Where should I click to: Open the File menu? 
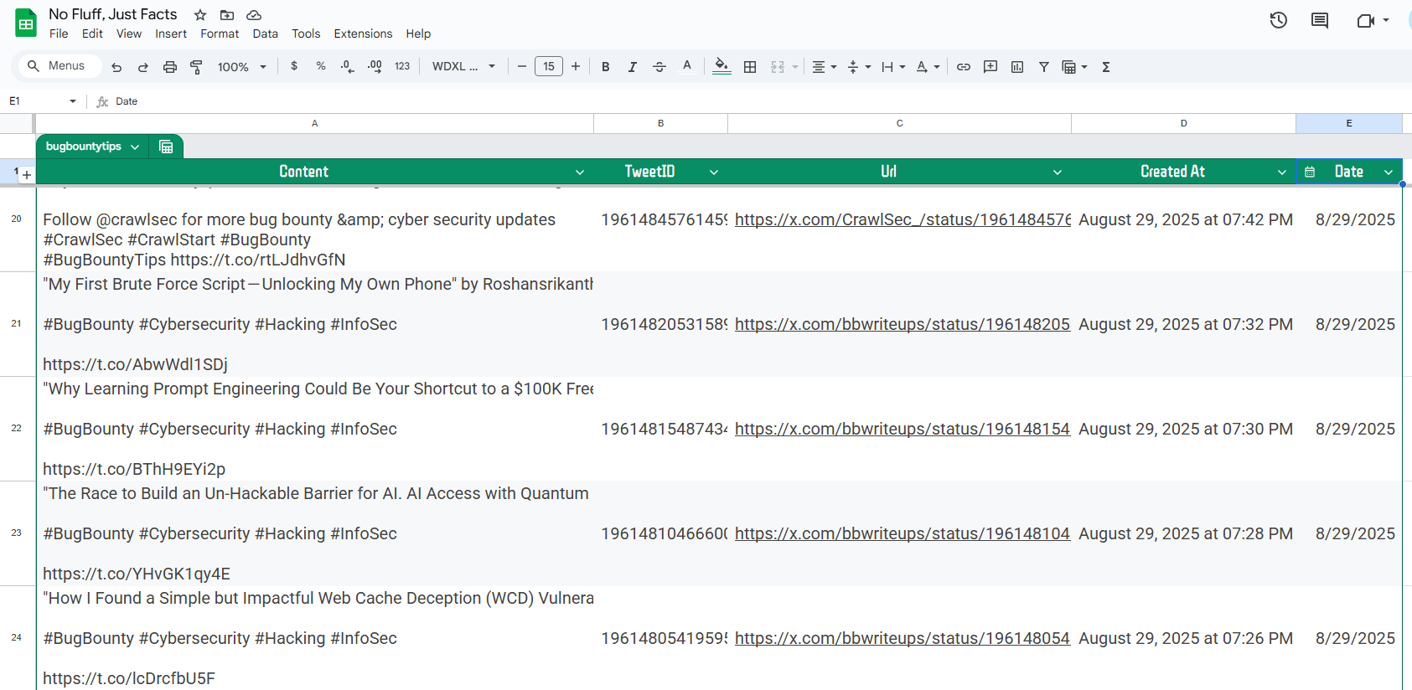coord(59,33)
